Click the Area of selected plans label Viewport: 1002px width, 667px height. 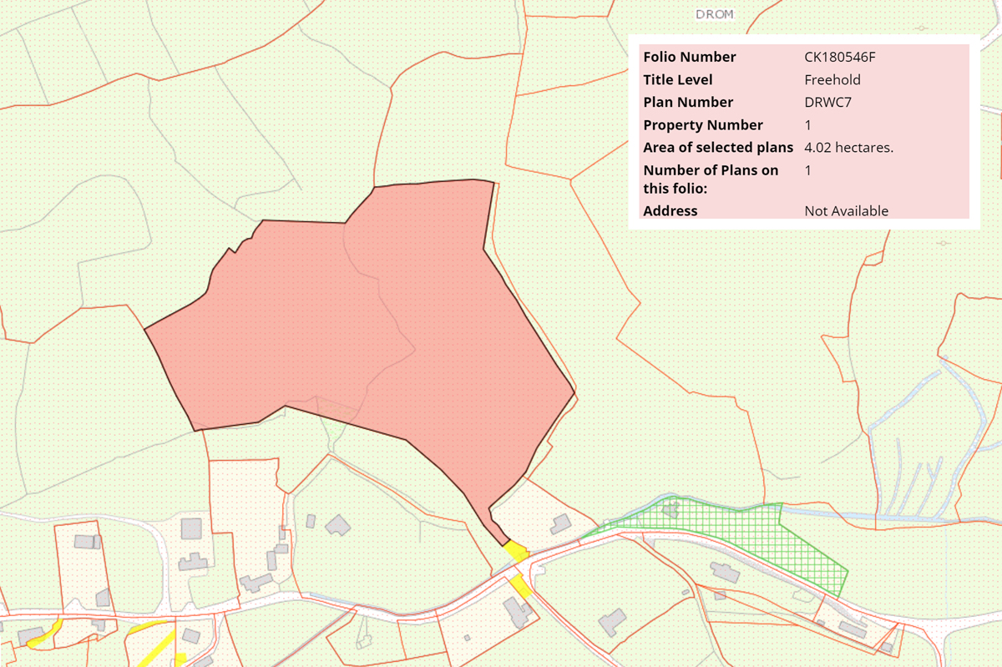717,148
